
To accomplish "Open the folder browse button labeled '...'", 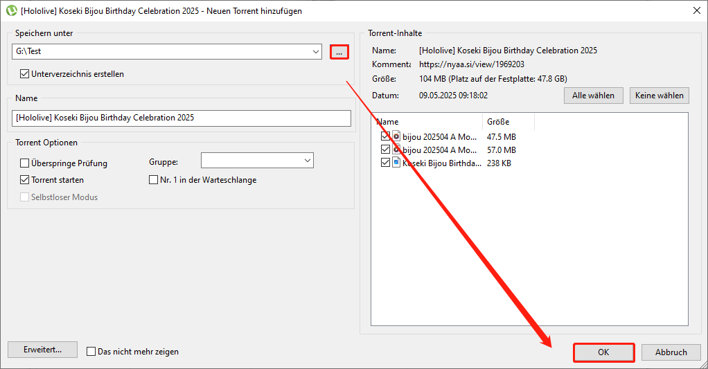I will tap(339, 52).
